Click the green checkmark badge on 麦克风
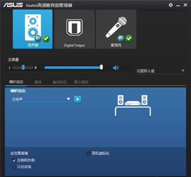This screenshot has width=191, height=177. [x=129, y=38]
